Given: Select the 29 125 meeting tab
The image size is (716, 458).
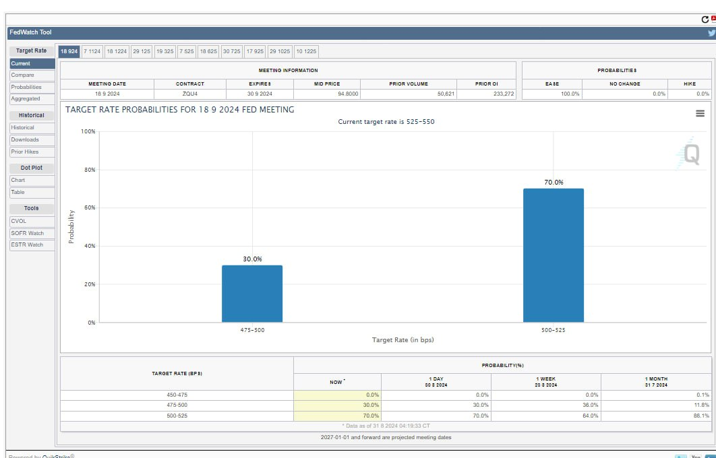Looking at the screenshot, I should click(x=142, y=52).
